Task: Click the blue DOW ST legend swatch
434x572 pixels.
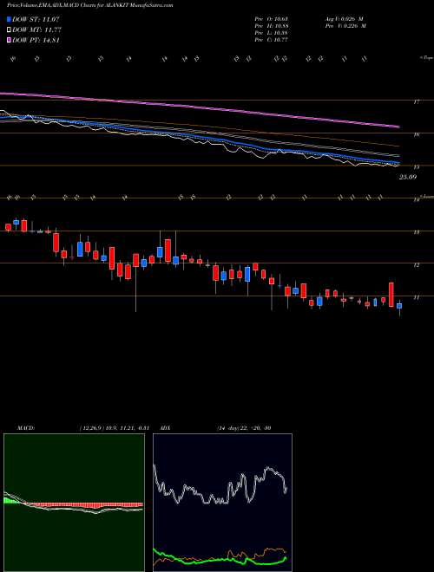Action: [x=9, y=19]
